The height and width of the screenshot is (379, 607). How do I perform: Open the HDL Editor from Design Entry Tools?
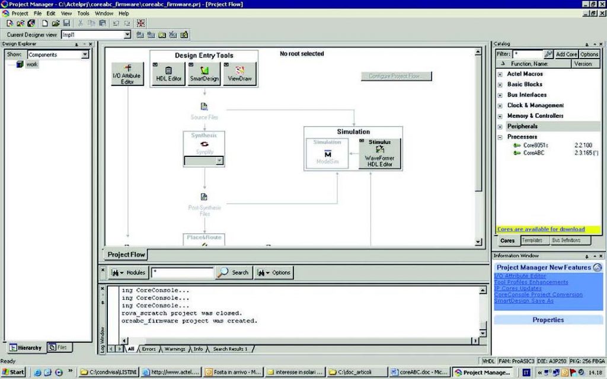point(168,75)
